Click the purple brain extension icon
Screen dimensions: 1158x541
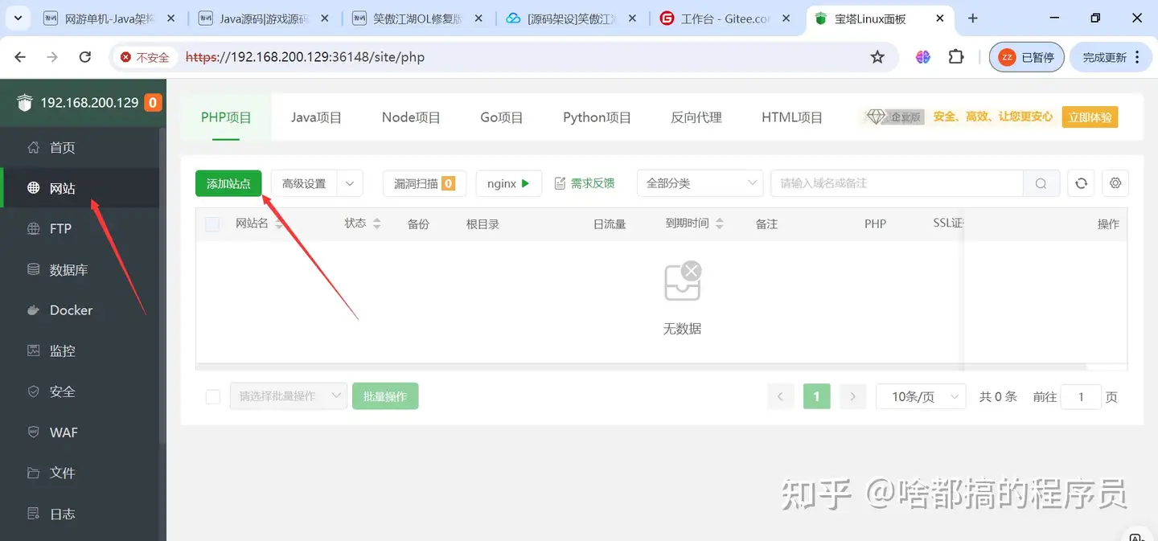click(923, 57)
